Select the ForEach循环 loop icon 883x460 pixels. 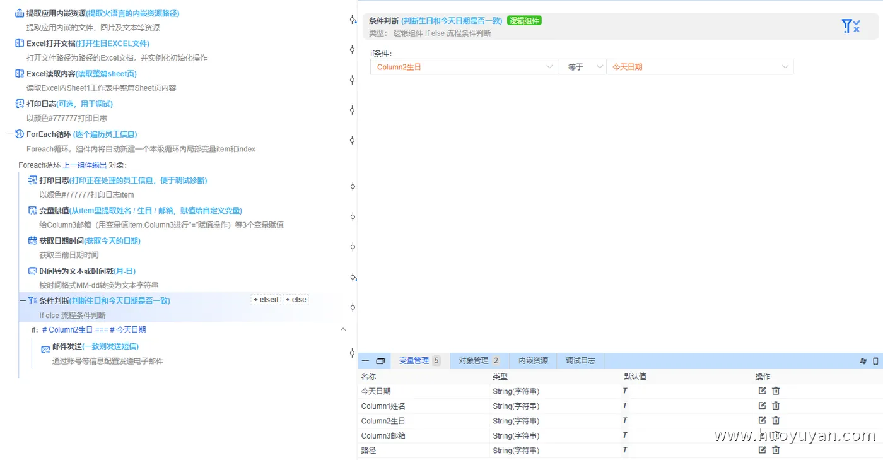pyautogui.click(x=20, y=134)
